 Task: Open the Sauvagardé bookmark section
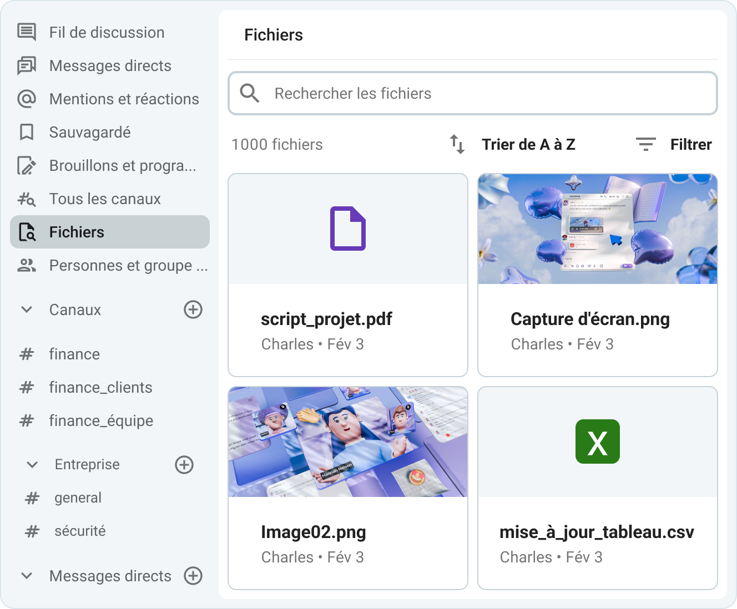[90, 132]
